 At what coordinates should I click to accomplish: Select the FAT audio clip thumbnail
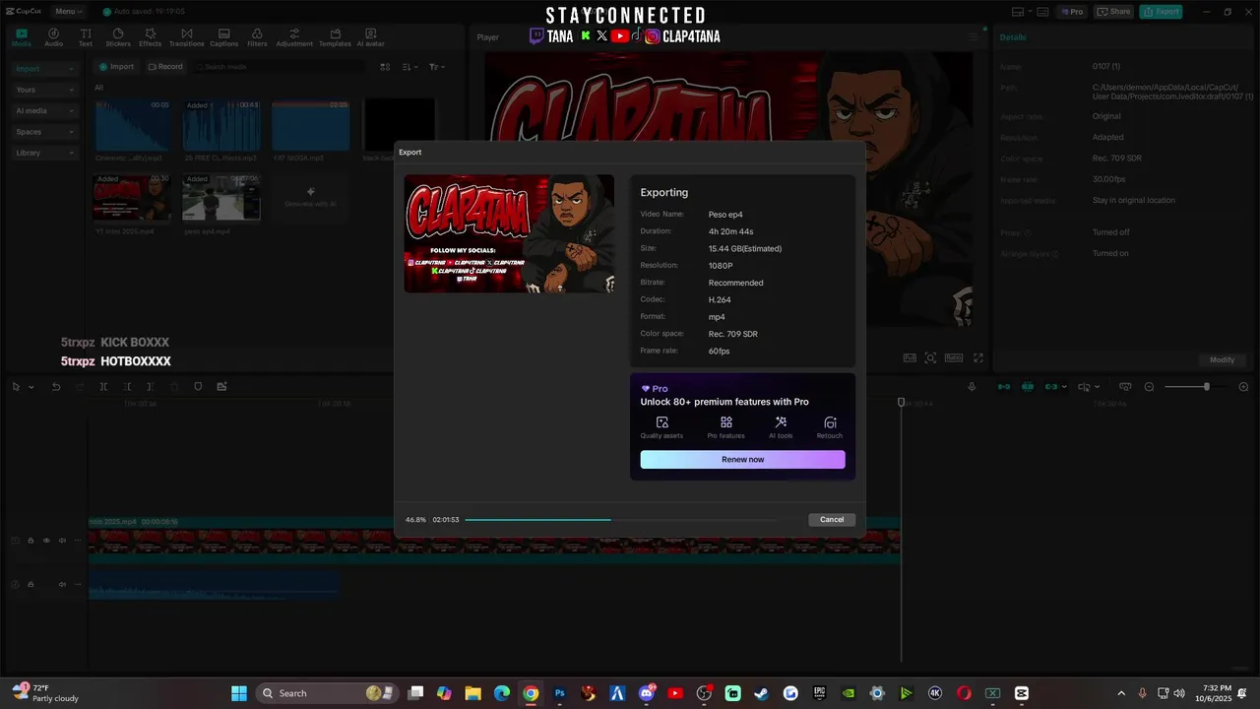(x=310, y=125)
